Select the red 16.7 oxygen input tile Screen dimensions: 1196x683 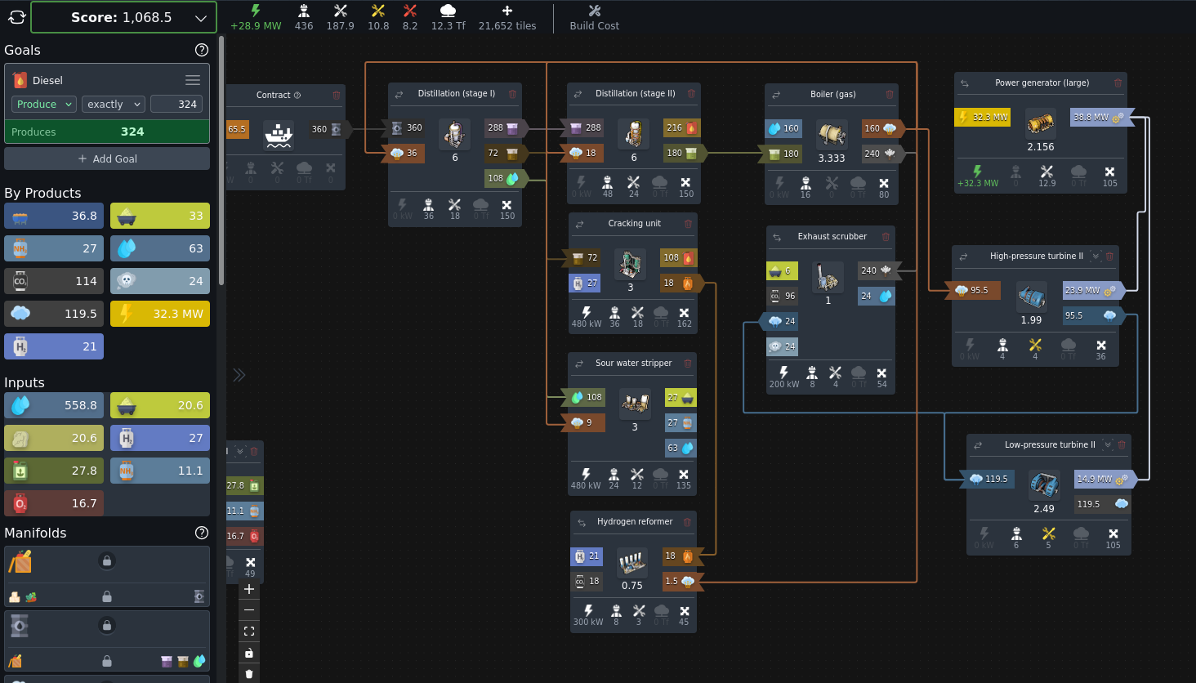[54, 503]
